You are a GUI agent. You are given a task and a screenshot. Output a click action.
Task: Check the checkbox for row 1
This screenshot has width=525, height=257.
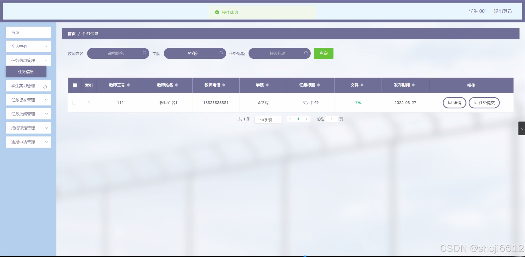(x=74, y=103)
